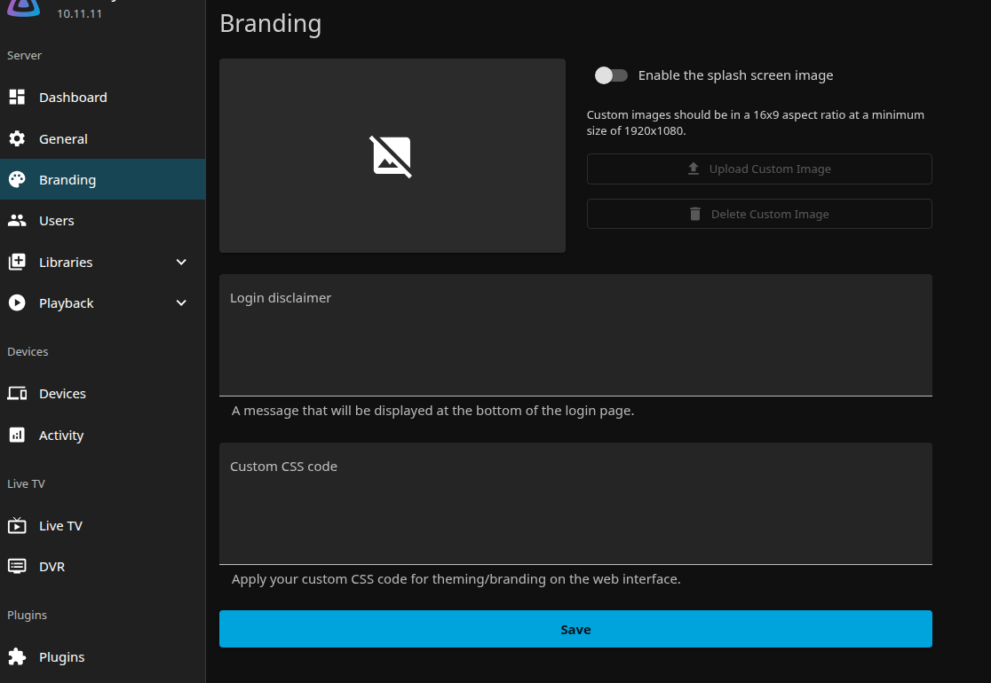Viewport: 991px width, 683px height.
Task: Click the Libraries add-collection icon
Action: (17, 262)
